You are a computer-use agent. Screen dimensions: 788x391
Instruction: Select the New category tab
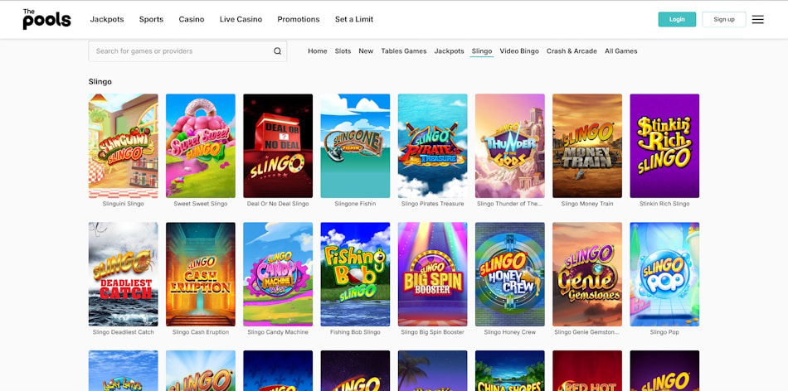pyautogui.click(x=366, y=51)
